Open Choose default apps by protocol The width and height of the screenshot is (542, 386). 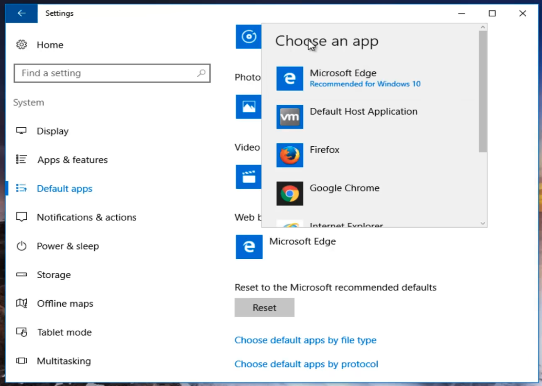[x=306, y=364]
